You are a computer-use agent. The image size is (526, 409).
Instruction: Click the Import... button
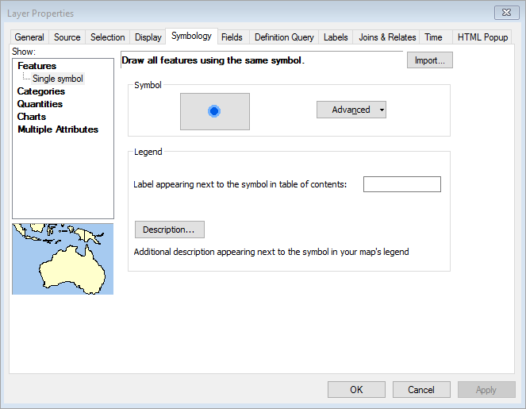pos(430,60)
